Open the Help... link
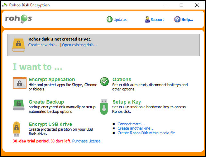The height and width of the screenshot is (157, 206). click(187, 20)
